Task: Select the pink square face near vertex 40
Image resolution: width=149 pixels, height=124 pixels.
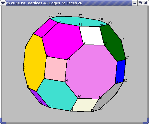Action: (x=56, y=69)
